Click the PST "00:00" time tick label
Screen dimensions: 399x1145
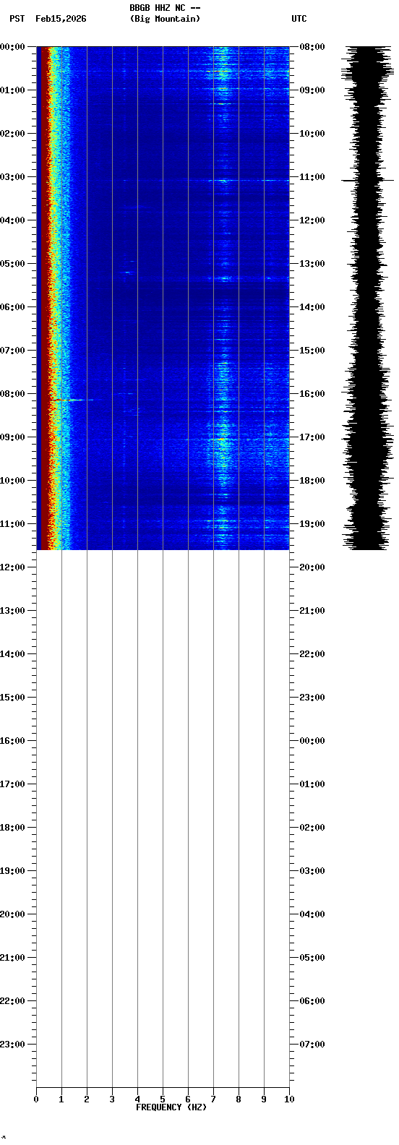pyautogui.click(x=12, y=47)
